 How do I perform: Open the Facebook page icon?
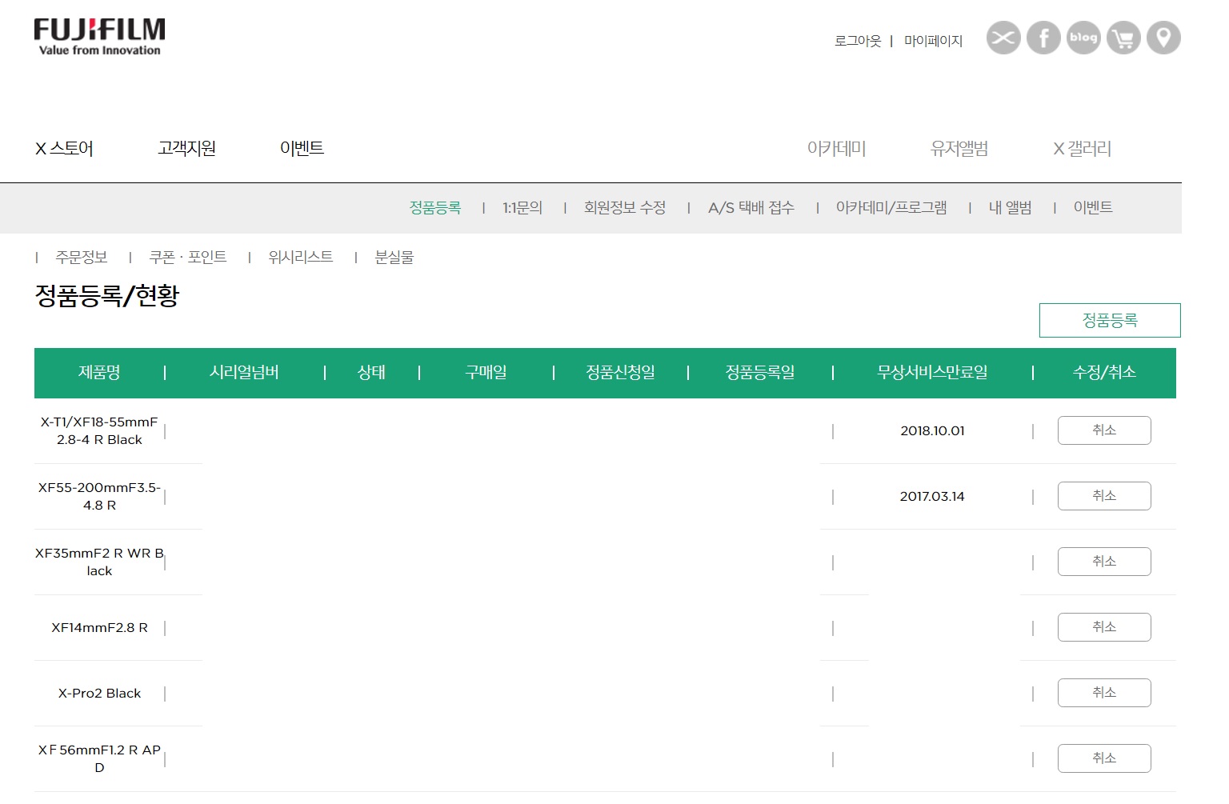1043,38
